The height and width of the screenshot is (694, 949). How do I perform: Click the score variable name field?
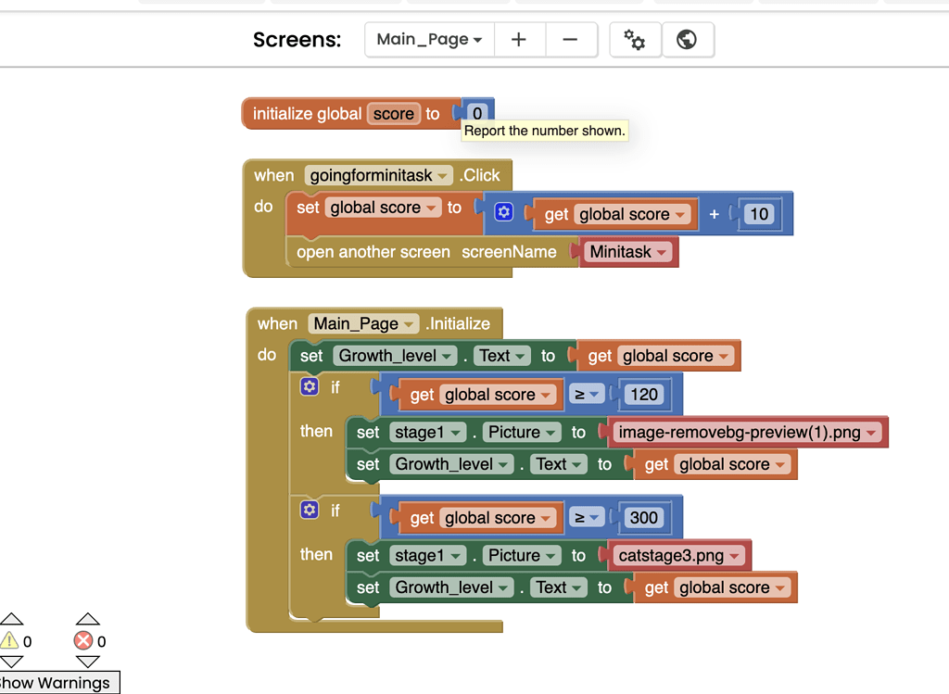394,114
